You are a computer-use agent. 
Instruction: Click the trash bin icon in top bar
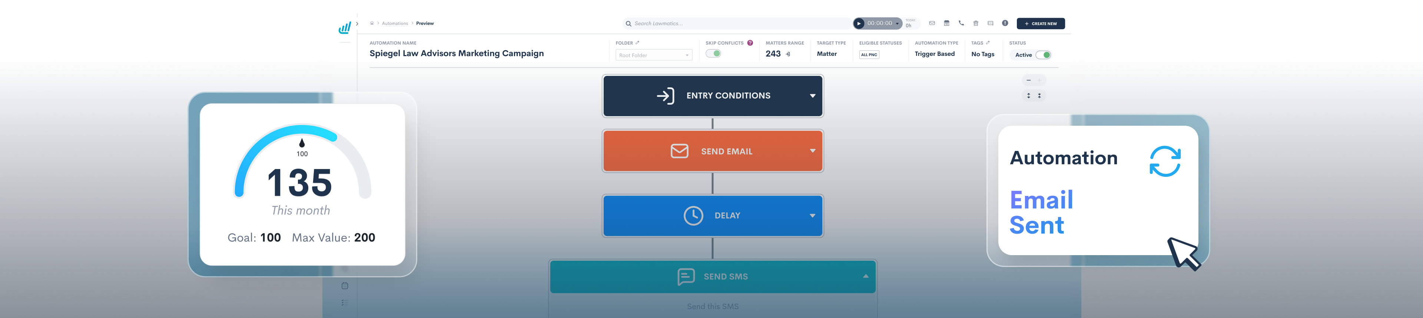(x=976, y=23)
